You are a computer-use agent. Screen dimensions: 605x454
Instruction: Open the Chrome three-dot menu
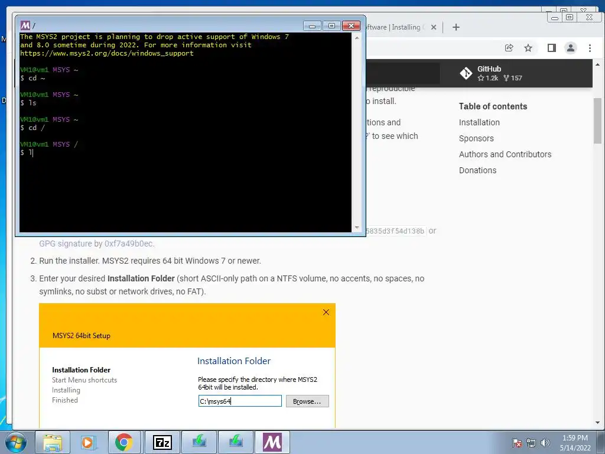point(590,48)
